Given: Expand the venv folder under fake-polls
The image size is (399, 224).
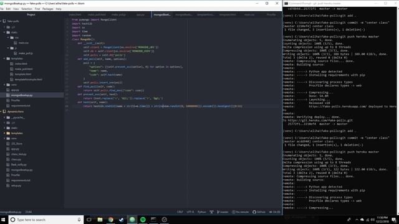Looking at the screenshot, I should coord(4,85).
